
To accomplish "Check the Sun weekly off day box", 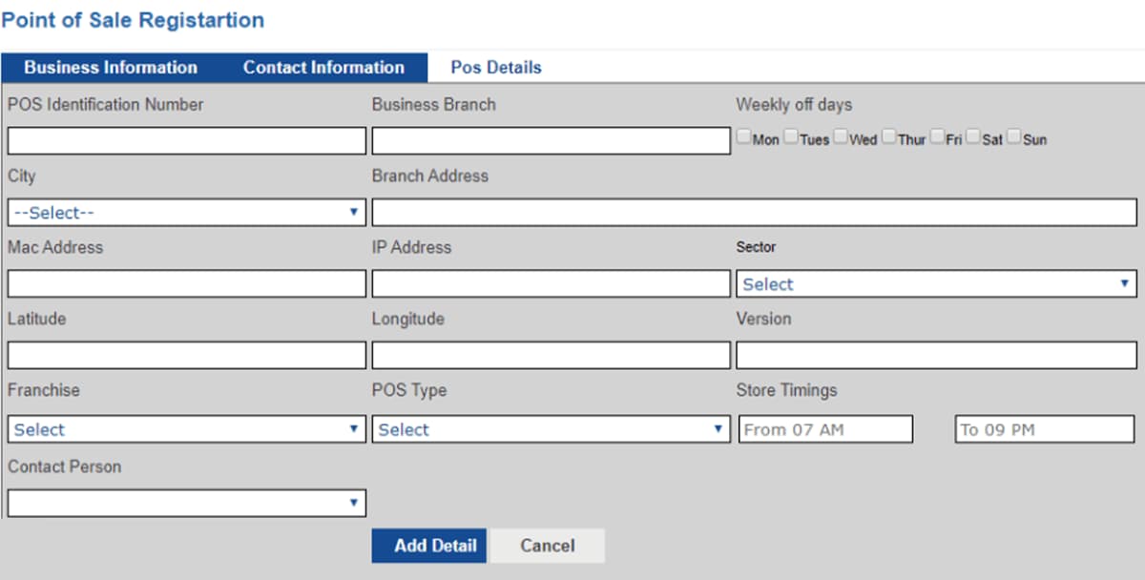I will [1013, 135].
